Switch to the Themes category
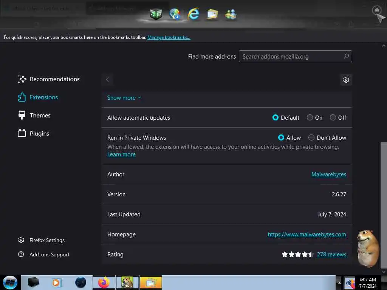387x290 pixels. tap(40, 115)
